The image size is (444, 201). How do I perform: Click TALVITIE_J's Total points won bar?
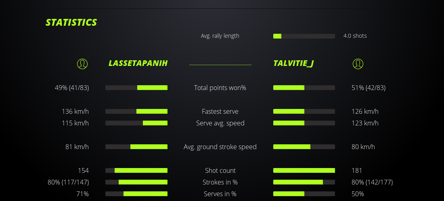click(304, 88)
